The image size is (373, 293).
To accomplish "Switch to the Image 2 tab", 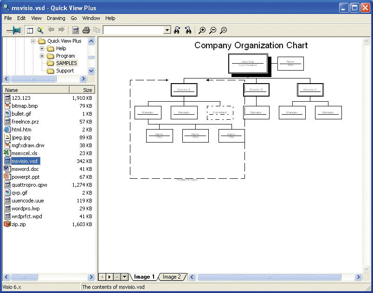I will pos(172,277).
